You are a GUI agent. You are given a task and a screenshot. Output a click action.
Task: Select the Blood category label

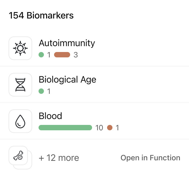point(50,116)
